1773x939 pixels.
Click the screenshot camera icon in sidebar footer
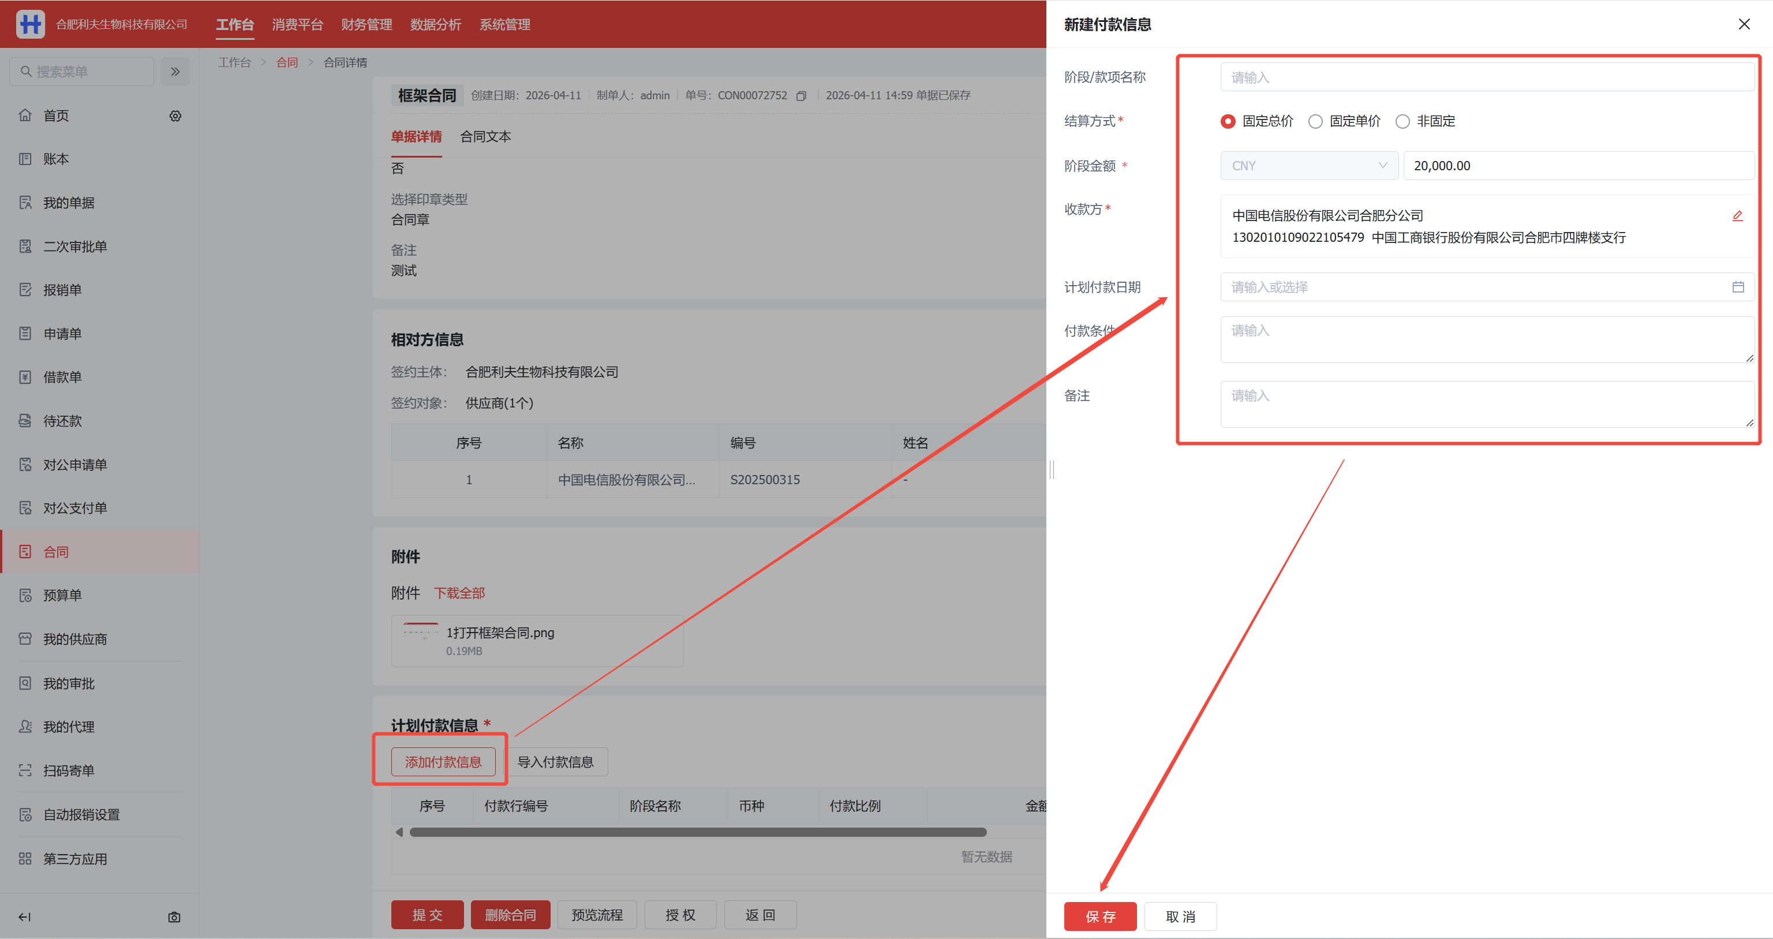coord(174,917)
